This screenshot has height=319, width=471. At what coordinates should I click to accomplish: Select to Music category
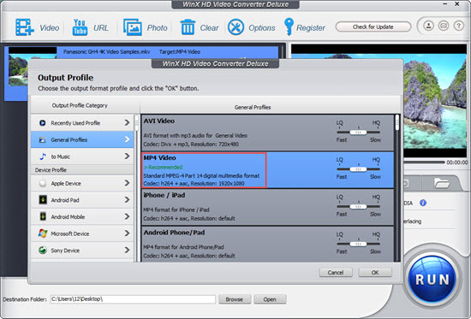[82, 157]
